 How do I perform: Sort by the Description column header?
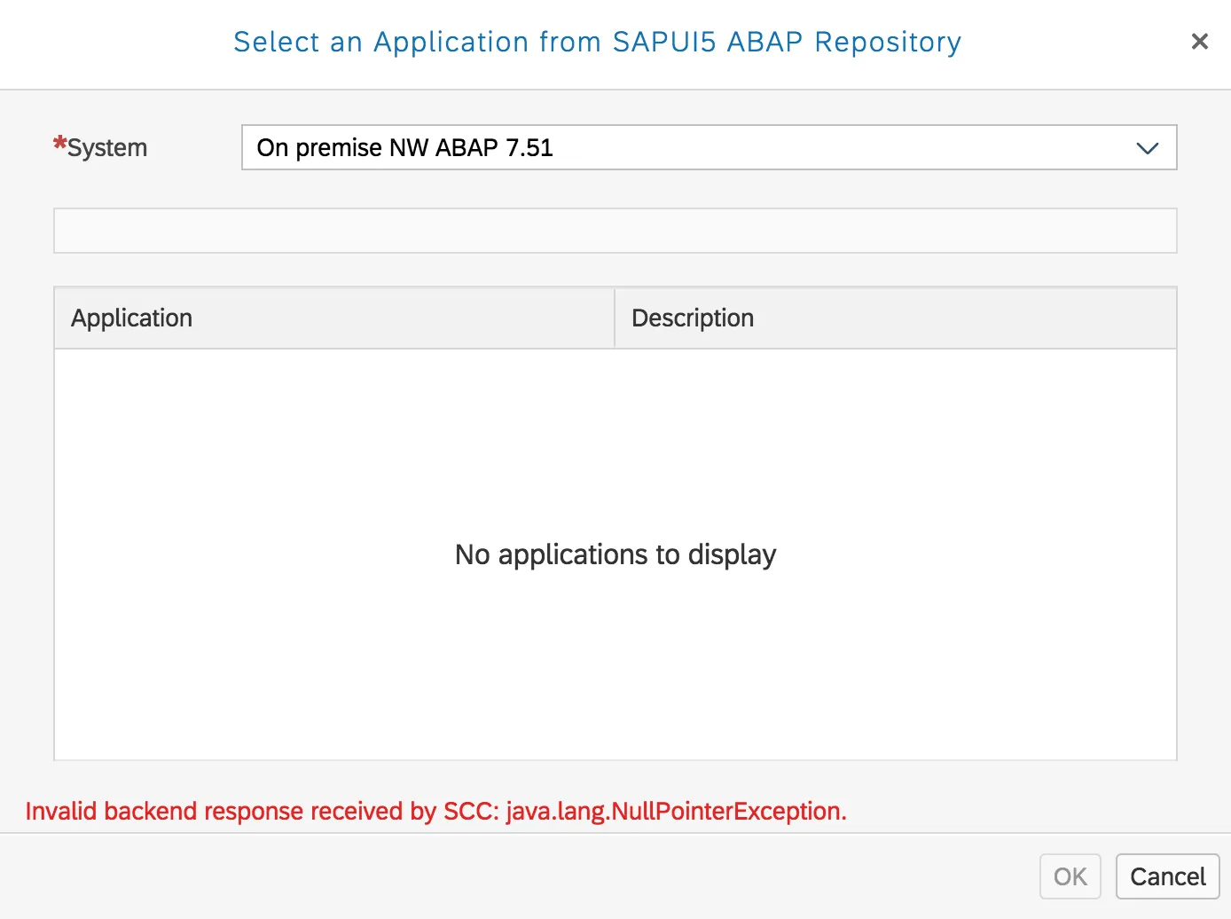coord(693,318)
